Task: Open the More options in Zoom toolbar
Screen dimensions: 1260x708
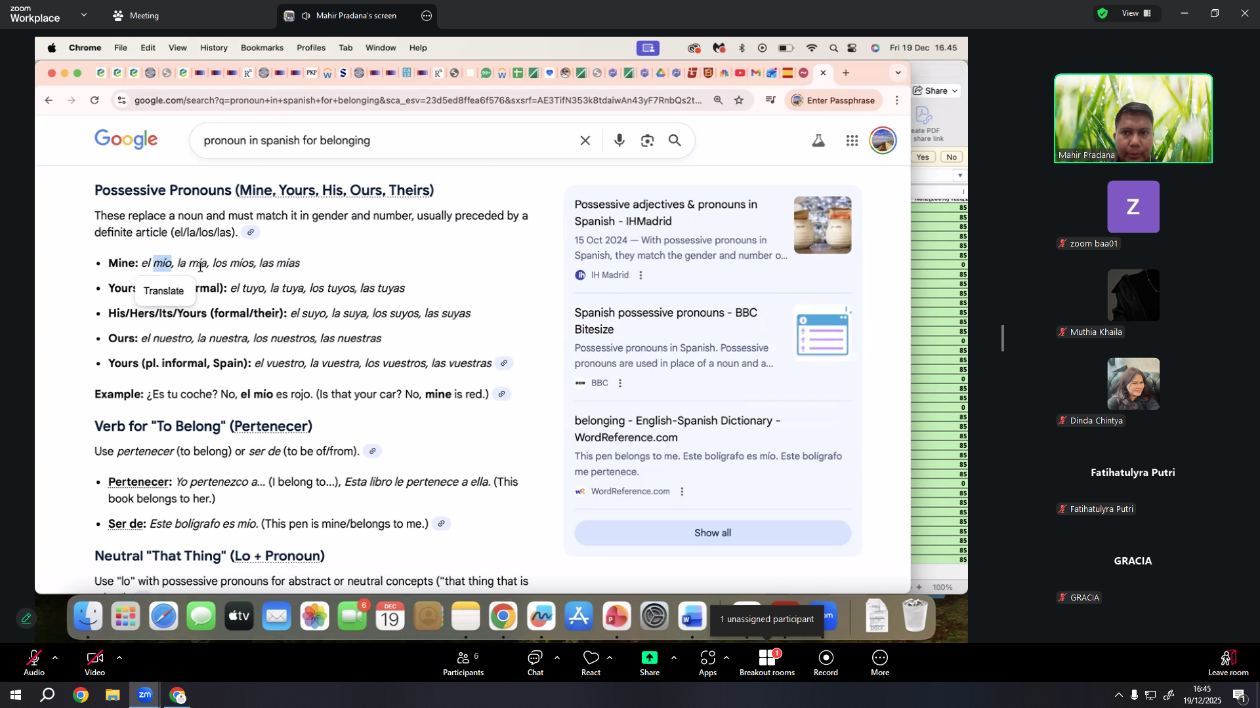Action: click(x=880, y=663)
